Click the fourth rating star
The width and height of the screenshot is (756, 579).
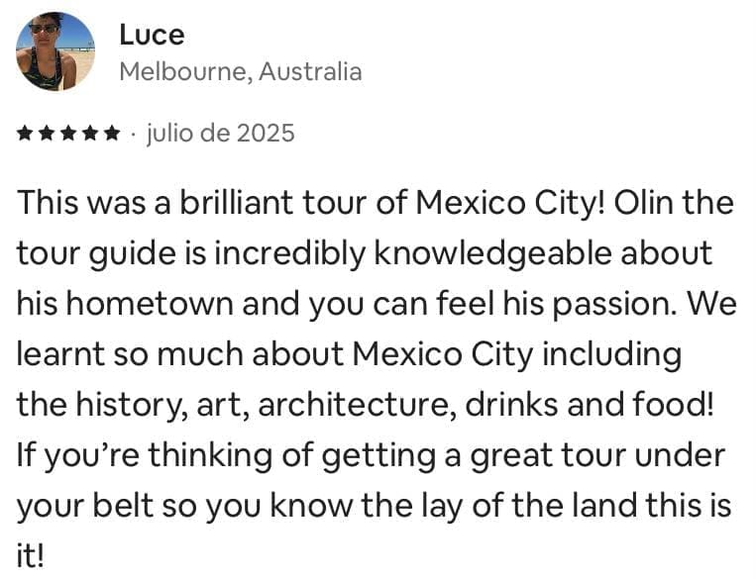point(90,133)
